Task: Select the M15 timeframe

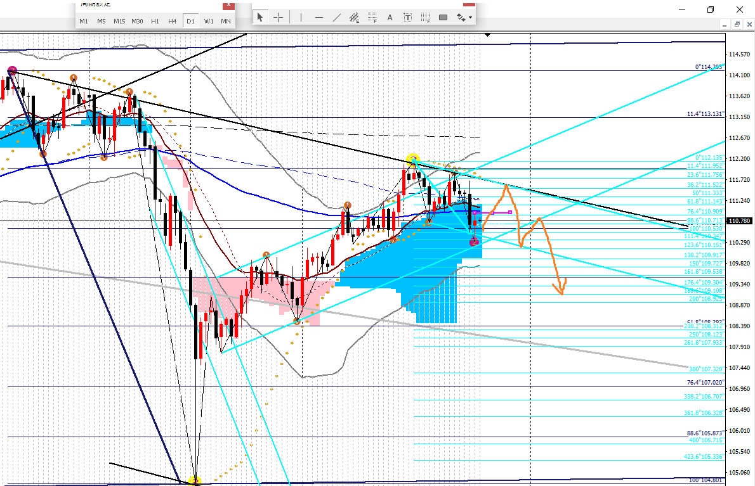Action: pos(119,21)
